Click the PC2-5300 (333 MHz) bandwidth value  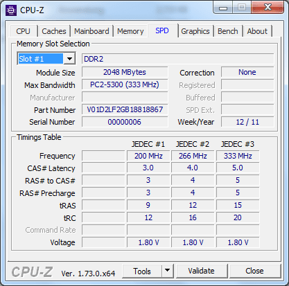tap(125, 84)
